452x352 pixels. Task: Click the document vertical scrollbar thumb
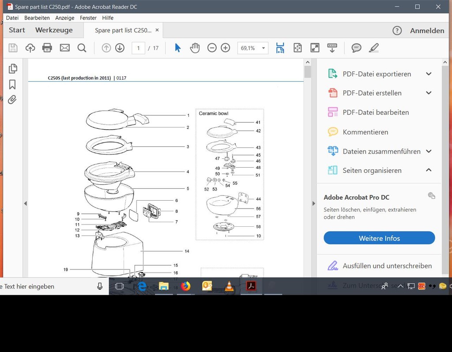308,72
